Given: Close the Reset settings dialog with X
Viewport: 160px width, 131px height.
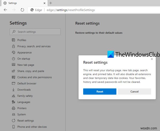Looking at the screenshot, I should tap(152, 59).
